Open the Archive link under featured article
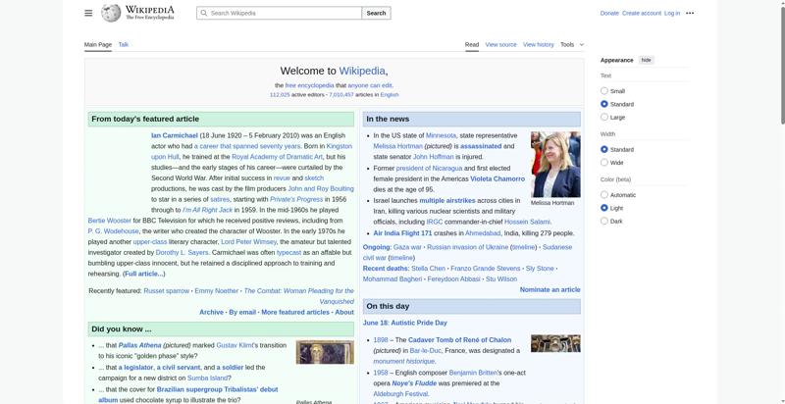785x404 pixels. [211, 312]
